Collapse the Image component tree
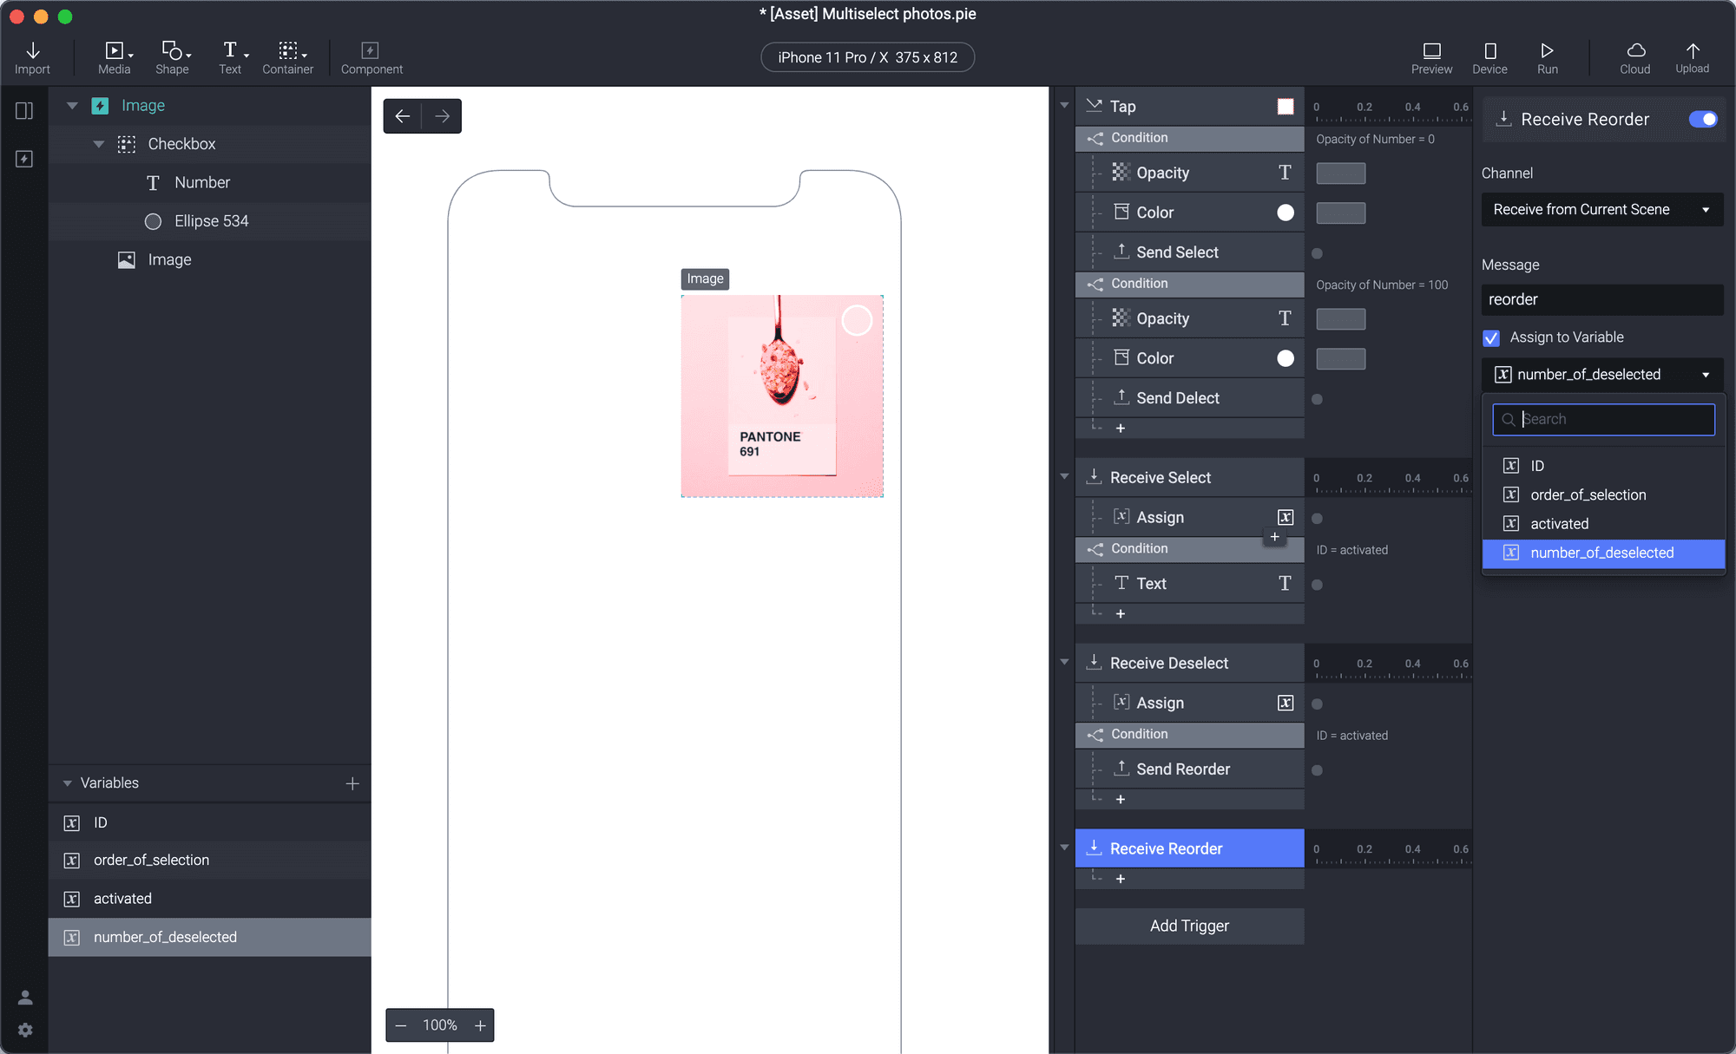 click(x=73, y=106)
